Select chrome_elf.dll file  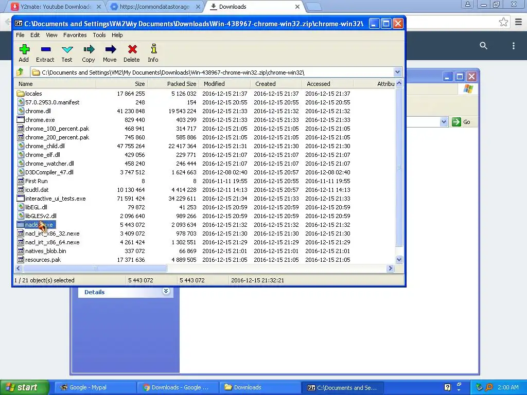tap(42, 154)
